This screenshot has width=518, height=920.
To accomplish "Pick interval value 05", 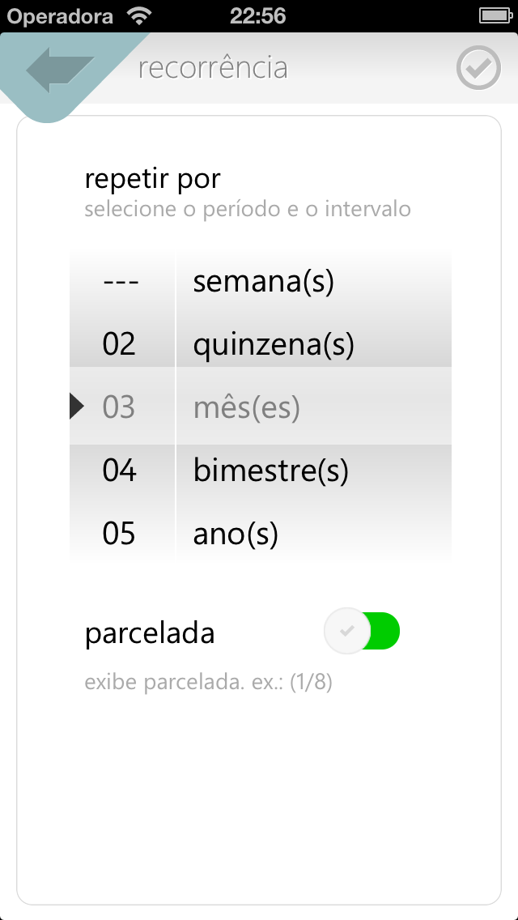I will pos(119,534).
